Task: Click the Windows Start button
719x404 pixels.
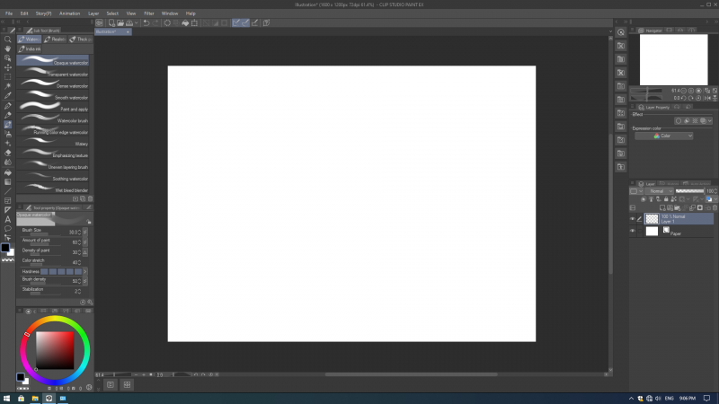Action: (7, 397)
